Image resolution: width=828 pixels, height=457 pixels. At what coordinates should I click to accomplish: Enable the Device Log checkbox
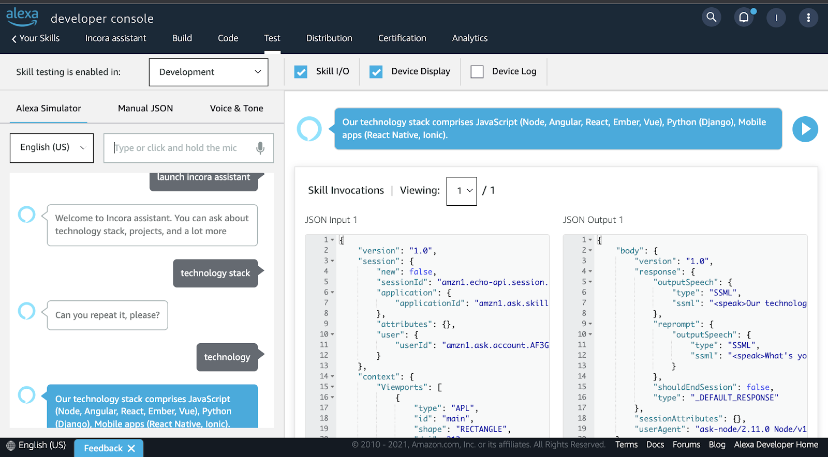(x=477, y=72)
